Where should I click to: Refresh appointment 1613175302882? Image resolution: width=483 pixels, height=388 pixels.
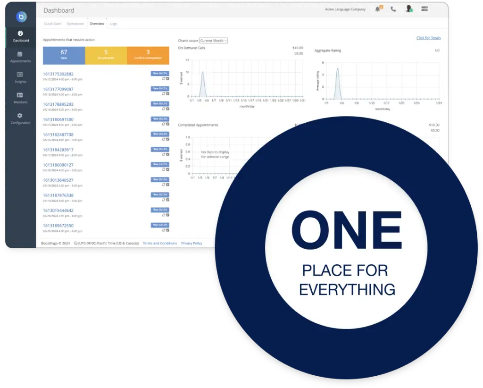click(x=164, y=78)
